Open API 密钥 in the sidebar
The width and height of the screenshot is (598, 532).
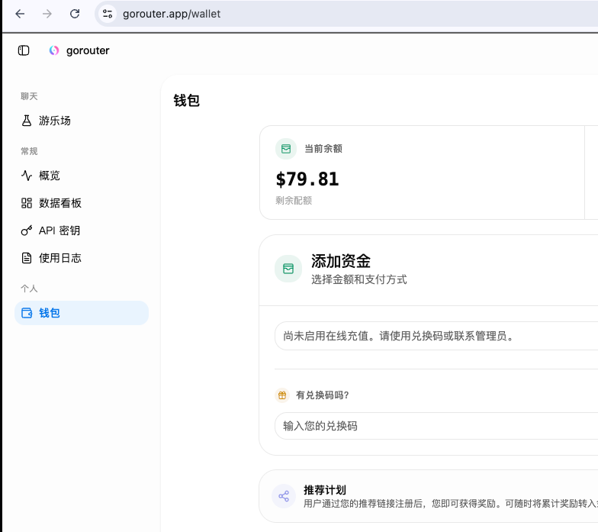tap(82, 231)
